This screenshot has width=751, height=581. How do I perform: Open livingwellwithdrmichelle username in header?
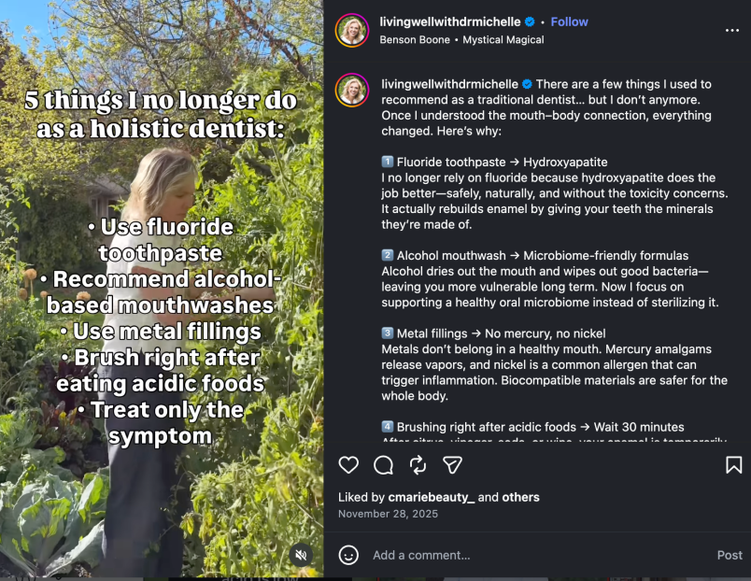450,21
